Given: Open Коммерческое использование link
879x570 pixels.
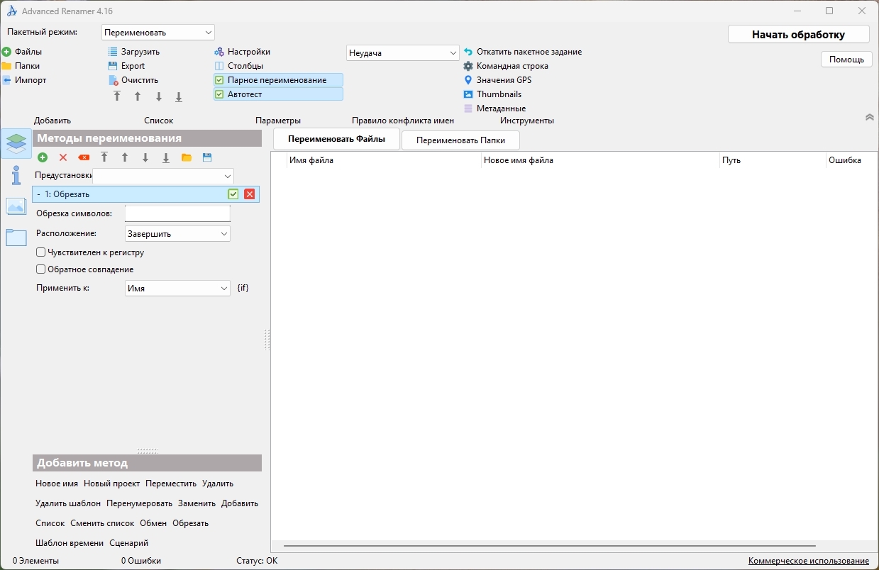Looking at the screenshot, I should coord(809,561).
